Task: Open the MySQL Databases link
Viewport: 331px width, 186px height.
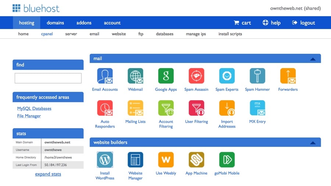Action: tap(34, 108)
